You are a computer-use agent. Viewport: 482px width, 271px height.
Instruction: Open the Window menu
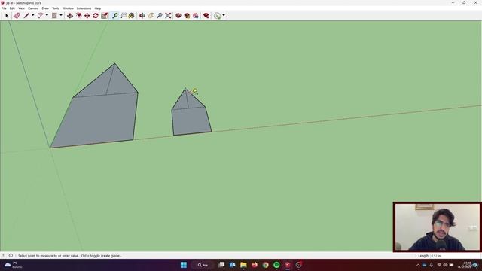point(68,8)
